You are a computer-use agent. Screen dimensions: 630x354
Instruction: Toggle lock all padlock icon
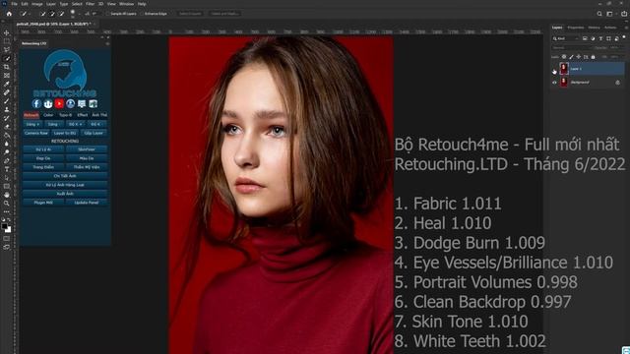tap(593, 57)
